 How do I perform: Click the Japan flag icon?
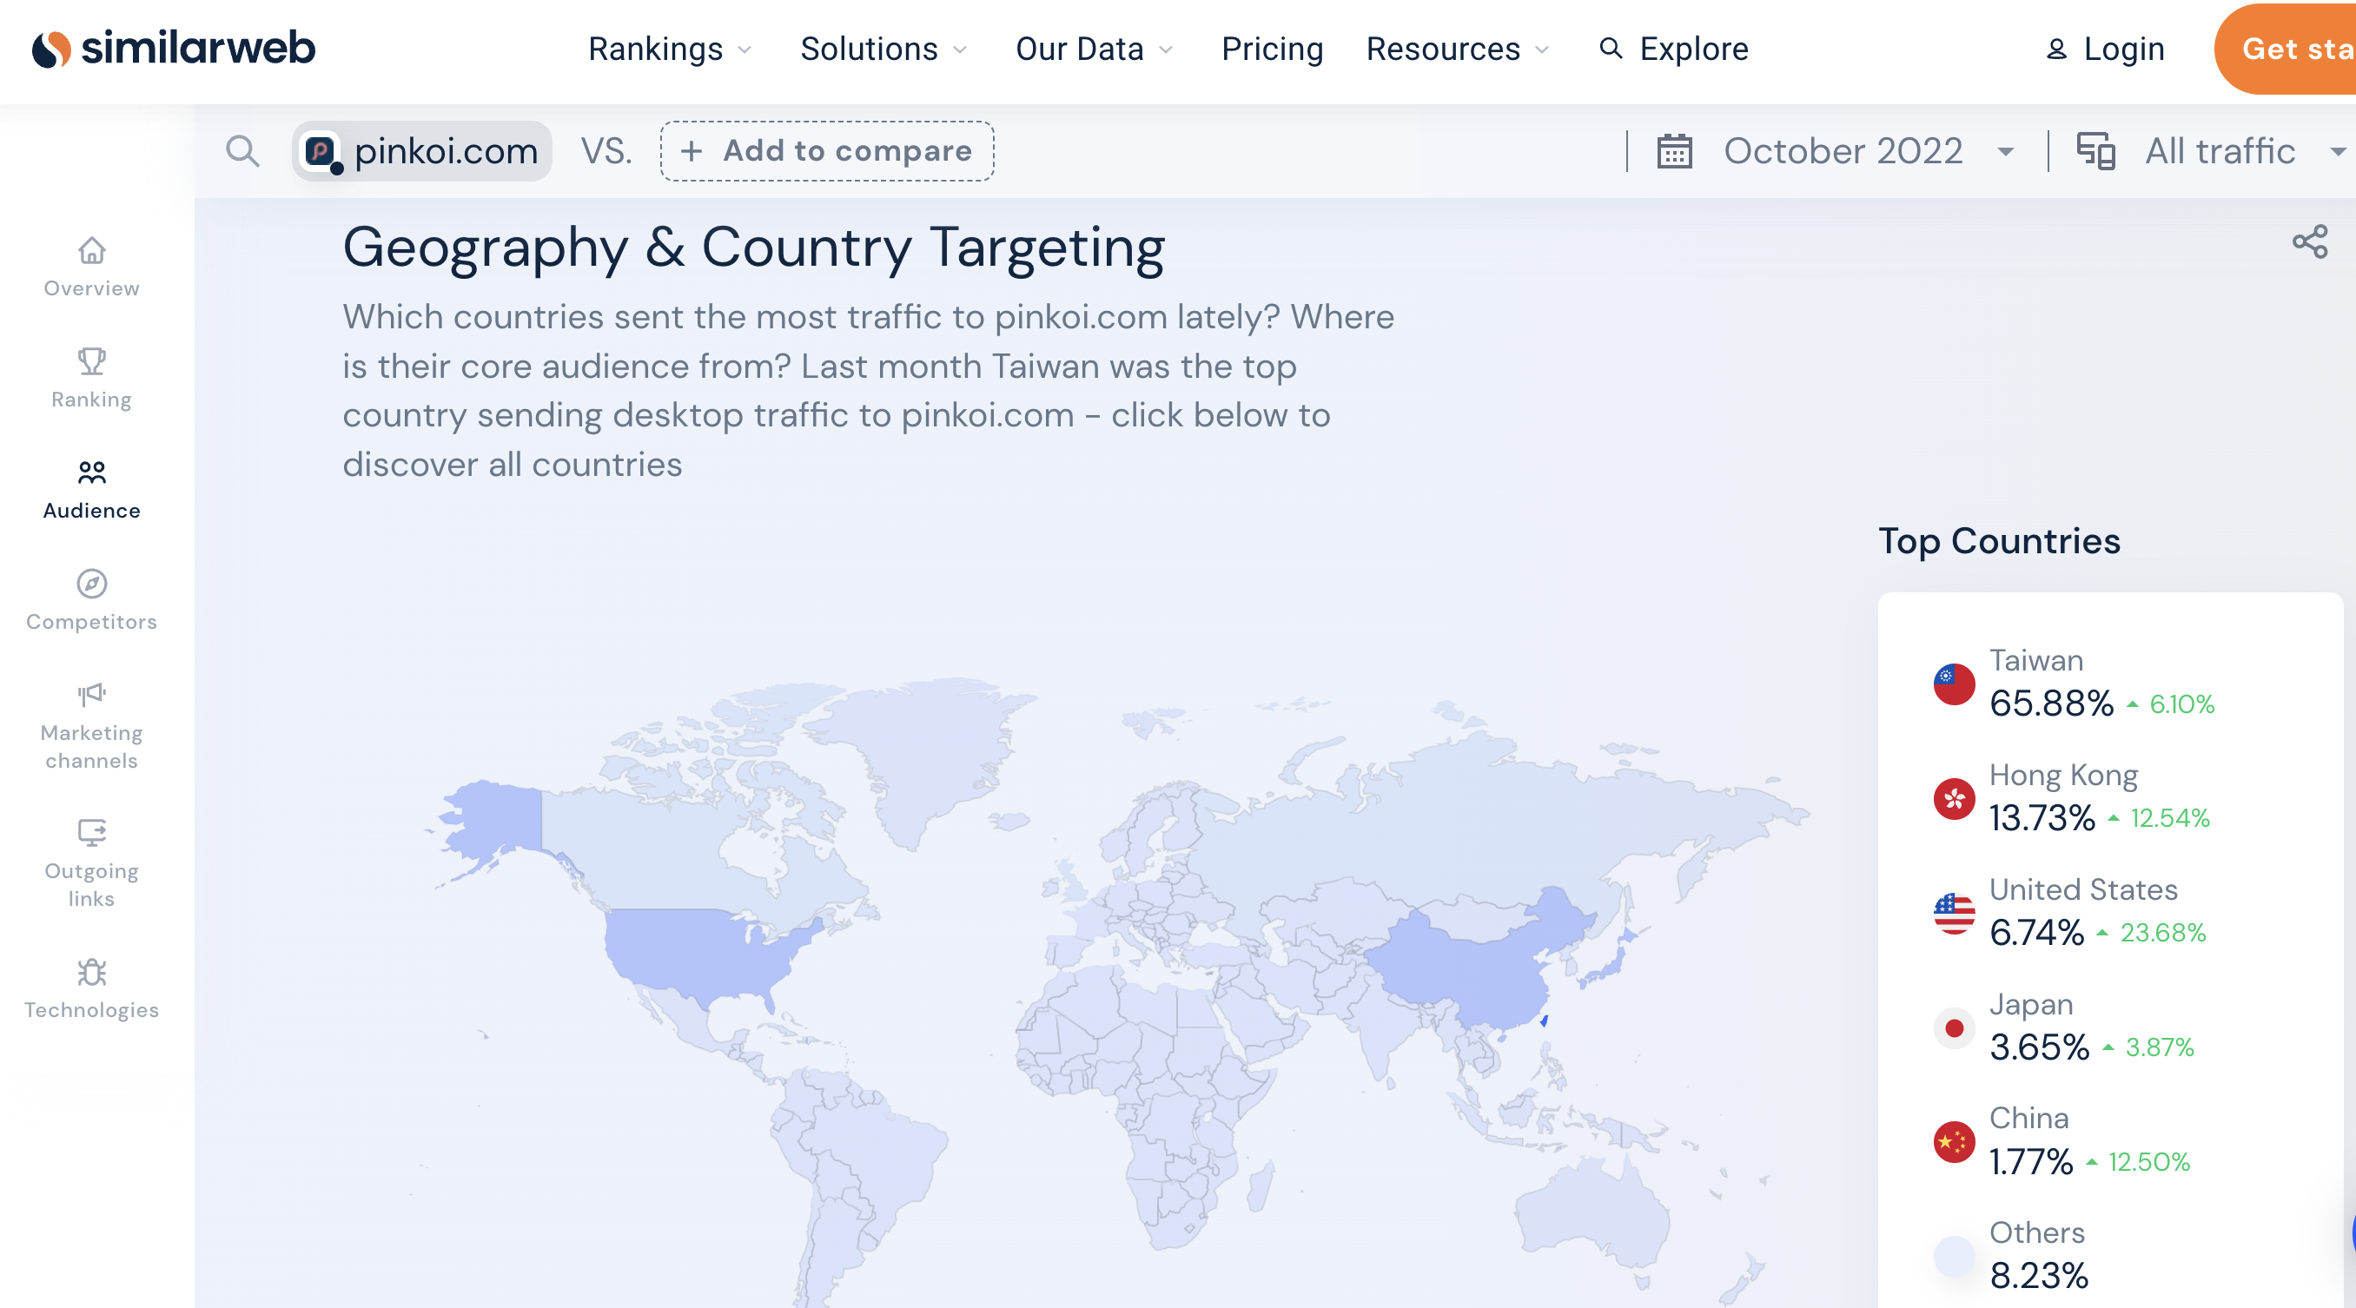pyautogui.click(x=1954, y=1027)
